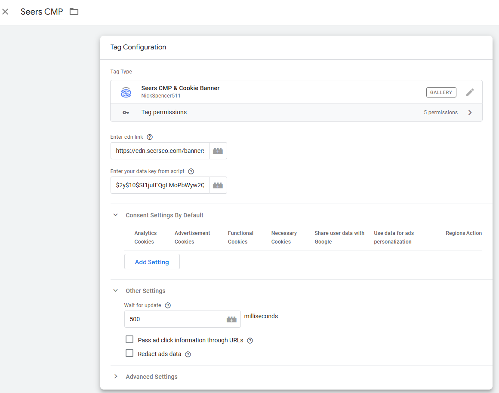Collapse the Other Settings section
The image size is (499, 393).
click(115, 291)
